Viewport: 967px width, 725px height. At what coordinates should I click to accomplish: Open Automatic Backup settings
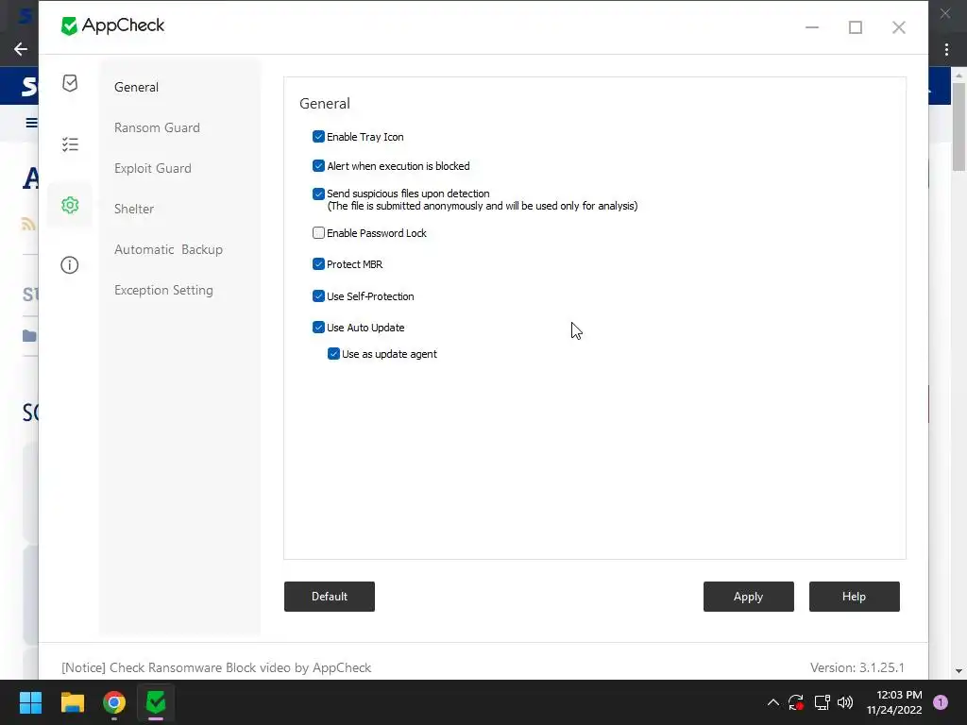168,249
